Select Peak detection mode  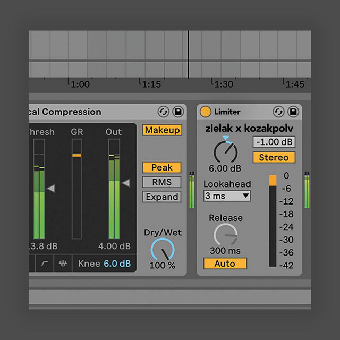pyautogui.click(x=161, y=167)
